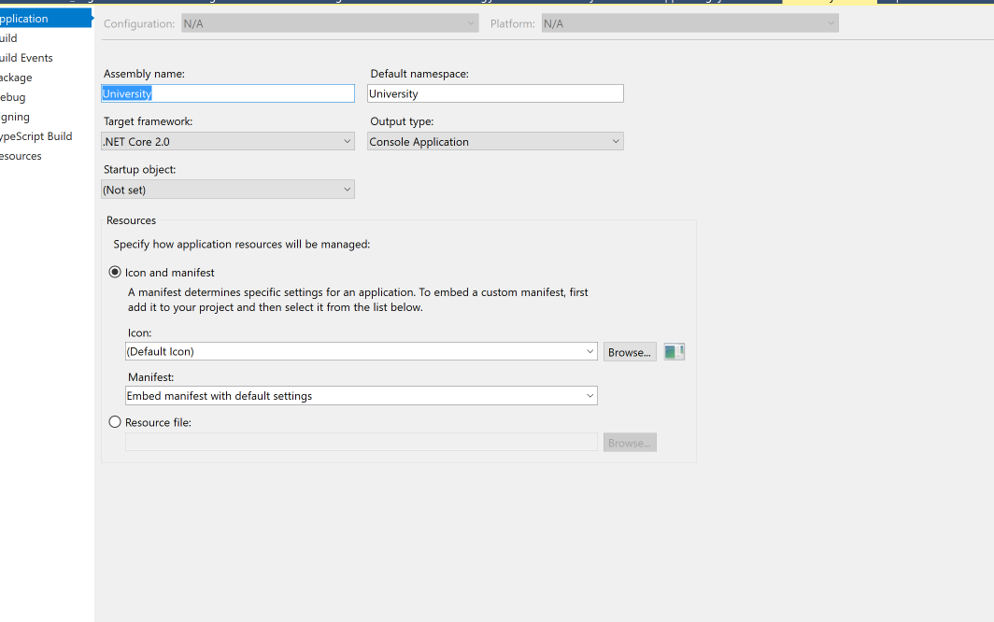Image resolution: width=994 pixels, height=622 pixels.
Task: Expand the Startup object dropdown
Action: 348,189
